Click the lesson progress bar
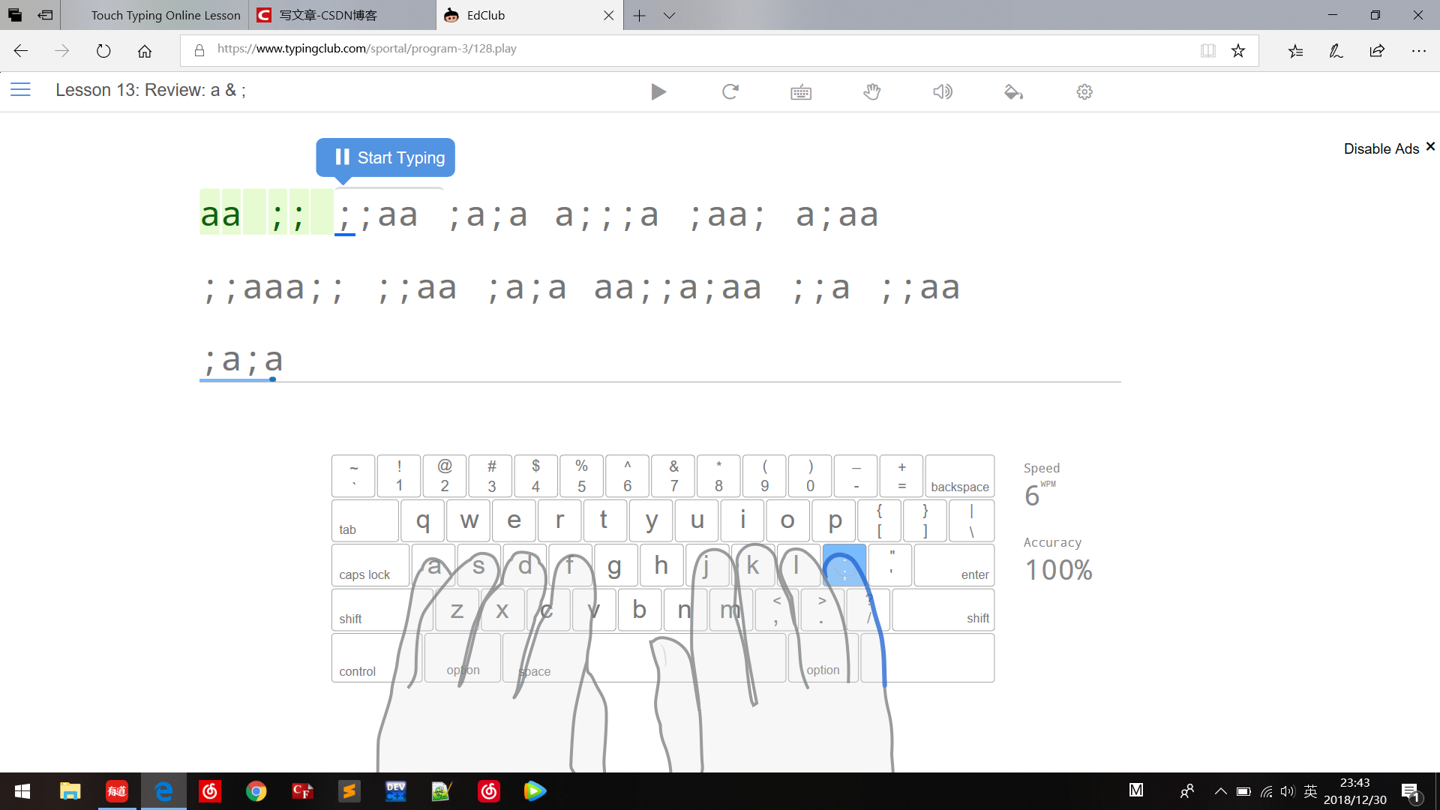The height and width of the screenshot is (810, 1440). [660, 381]
